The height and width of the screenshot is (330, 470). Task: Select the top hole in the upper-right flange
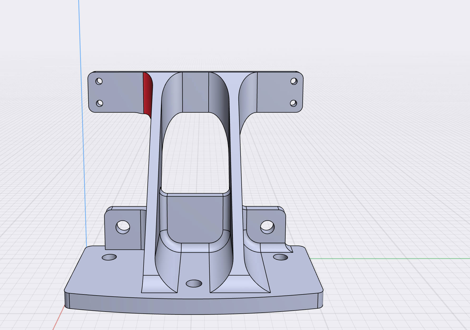coord(294,81)
